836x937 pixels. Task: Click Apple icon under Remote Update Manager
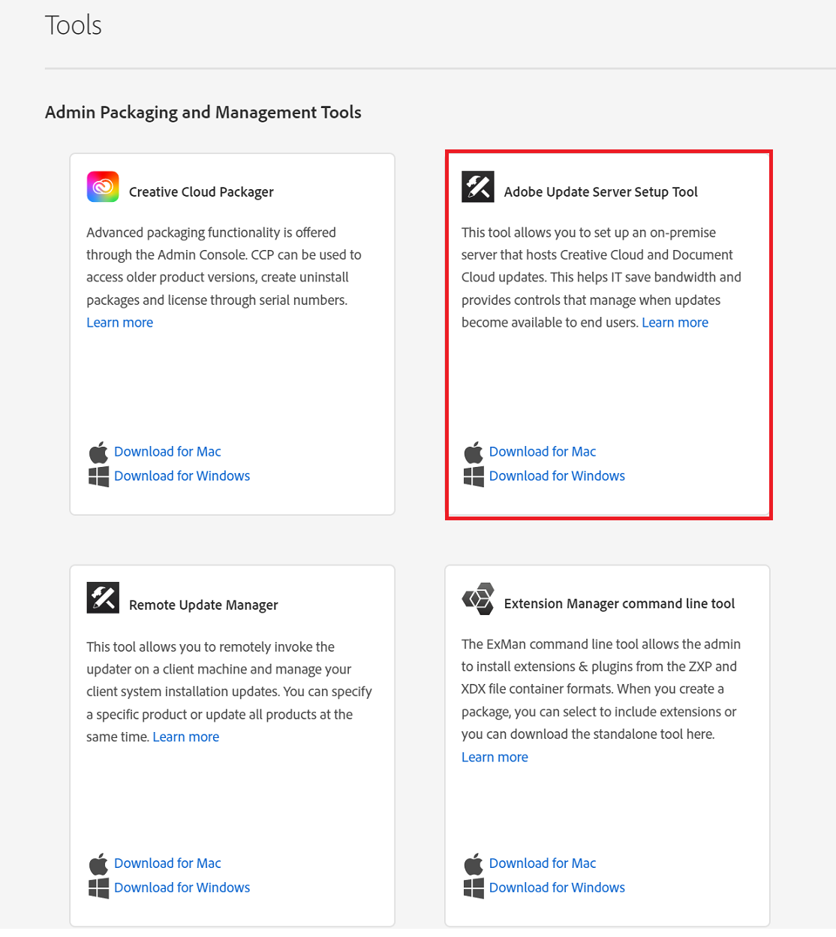98,863
